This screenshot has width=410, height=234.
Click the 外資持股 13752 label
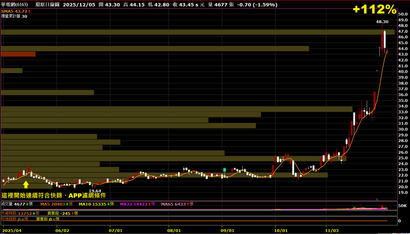pos(20,214)
